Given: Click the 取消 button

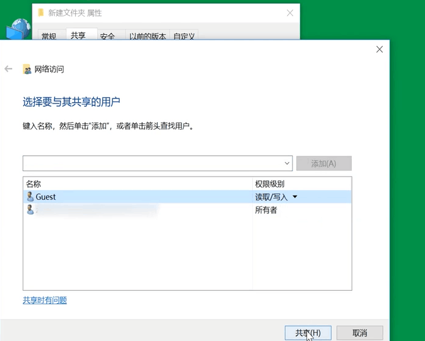Looking at the screenshot, I should [360, 333].
